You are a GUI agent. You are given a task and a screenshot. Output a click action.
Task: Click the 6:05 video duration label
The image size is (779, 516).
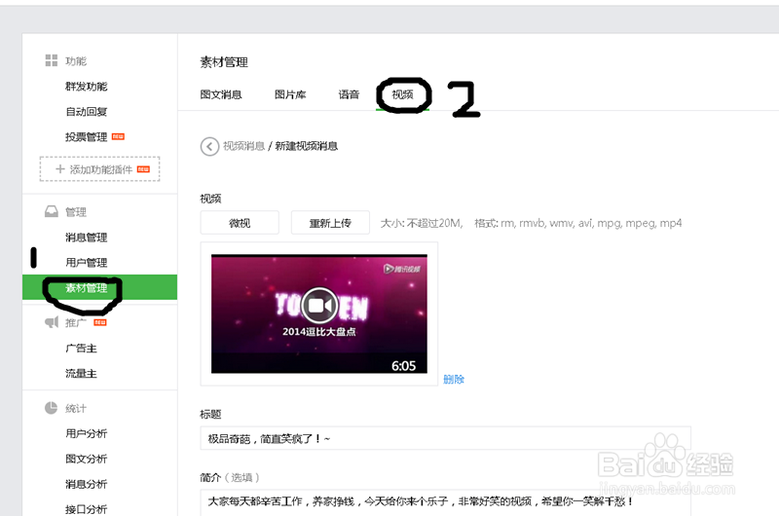pos(403,366)
